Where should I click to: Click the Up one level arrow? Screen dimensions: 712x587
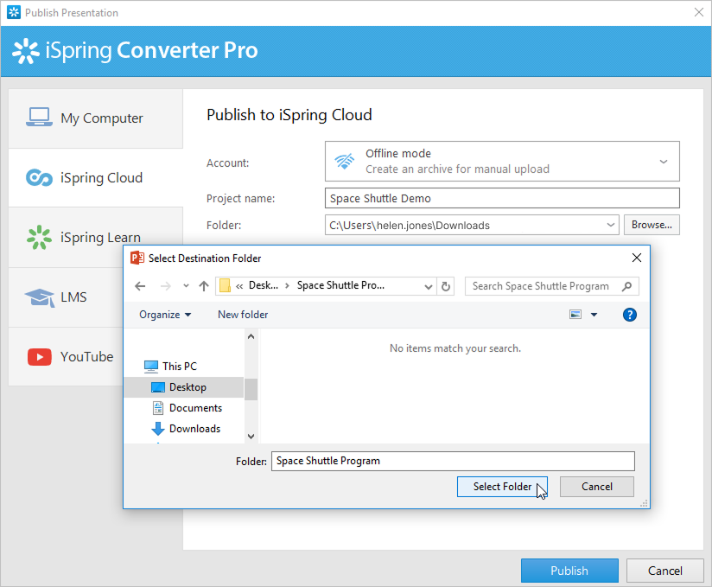tap(204, 286)
